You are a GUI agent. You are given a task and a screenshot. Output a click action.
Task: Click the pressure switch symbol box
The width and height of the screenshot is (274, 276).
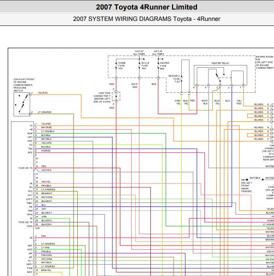click(22, 104)
